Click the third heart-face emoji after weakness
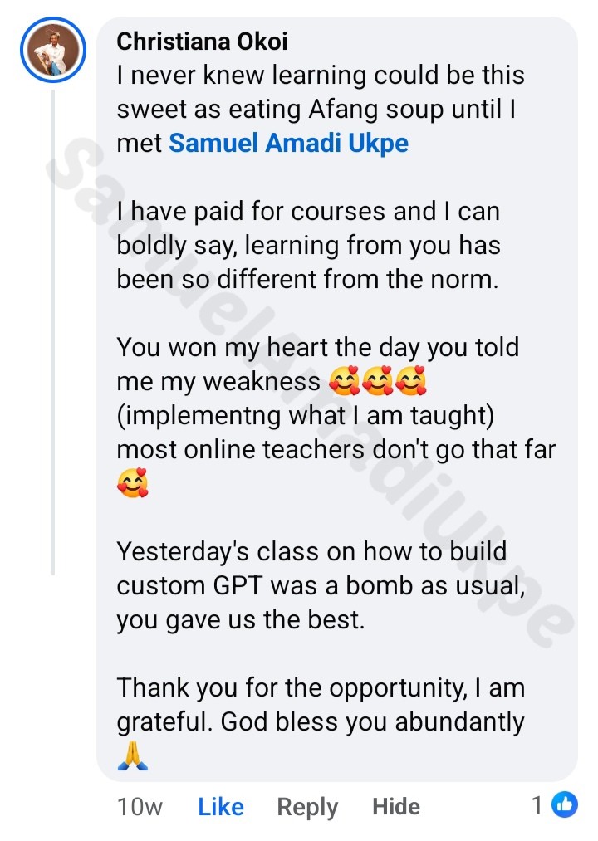 click(x=410, y=381)
